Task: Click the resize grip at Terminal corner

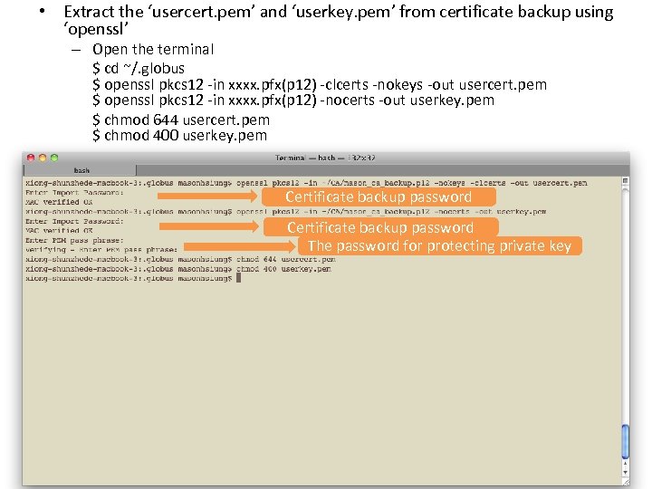Action: click(626, 482)
